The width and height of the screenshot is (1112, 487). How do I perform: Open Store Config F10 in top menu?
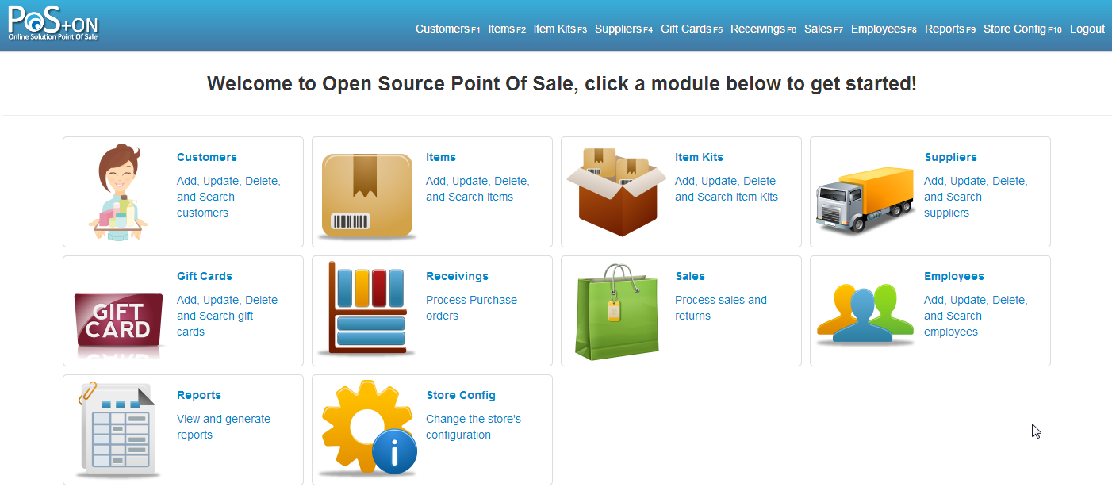1022,29
